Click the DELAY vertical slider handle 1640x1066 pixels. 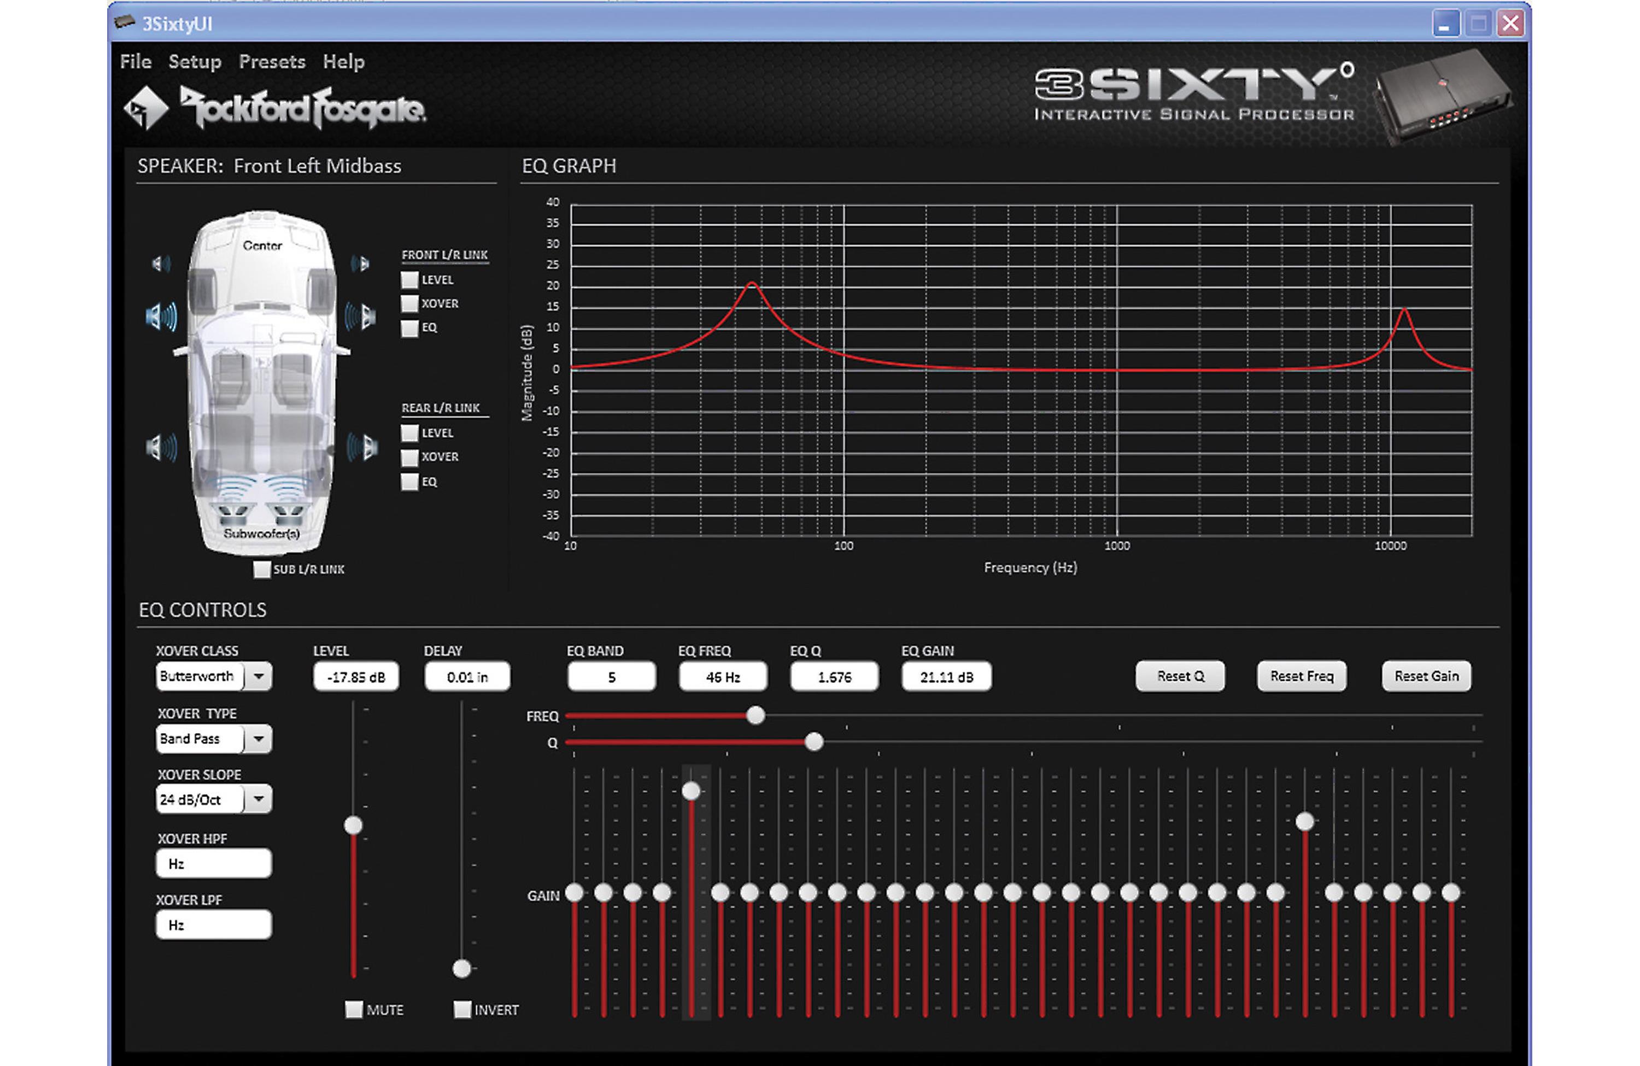tap(462, 968)
